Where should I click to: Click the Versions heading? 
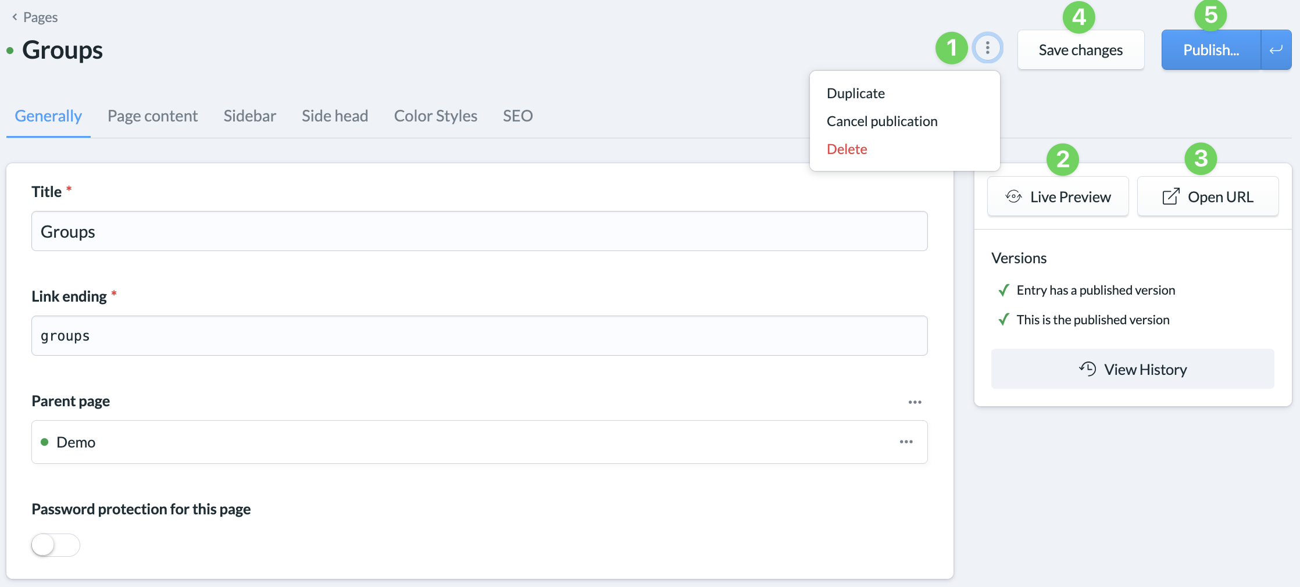point(1019,258)
